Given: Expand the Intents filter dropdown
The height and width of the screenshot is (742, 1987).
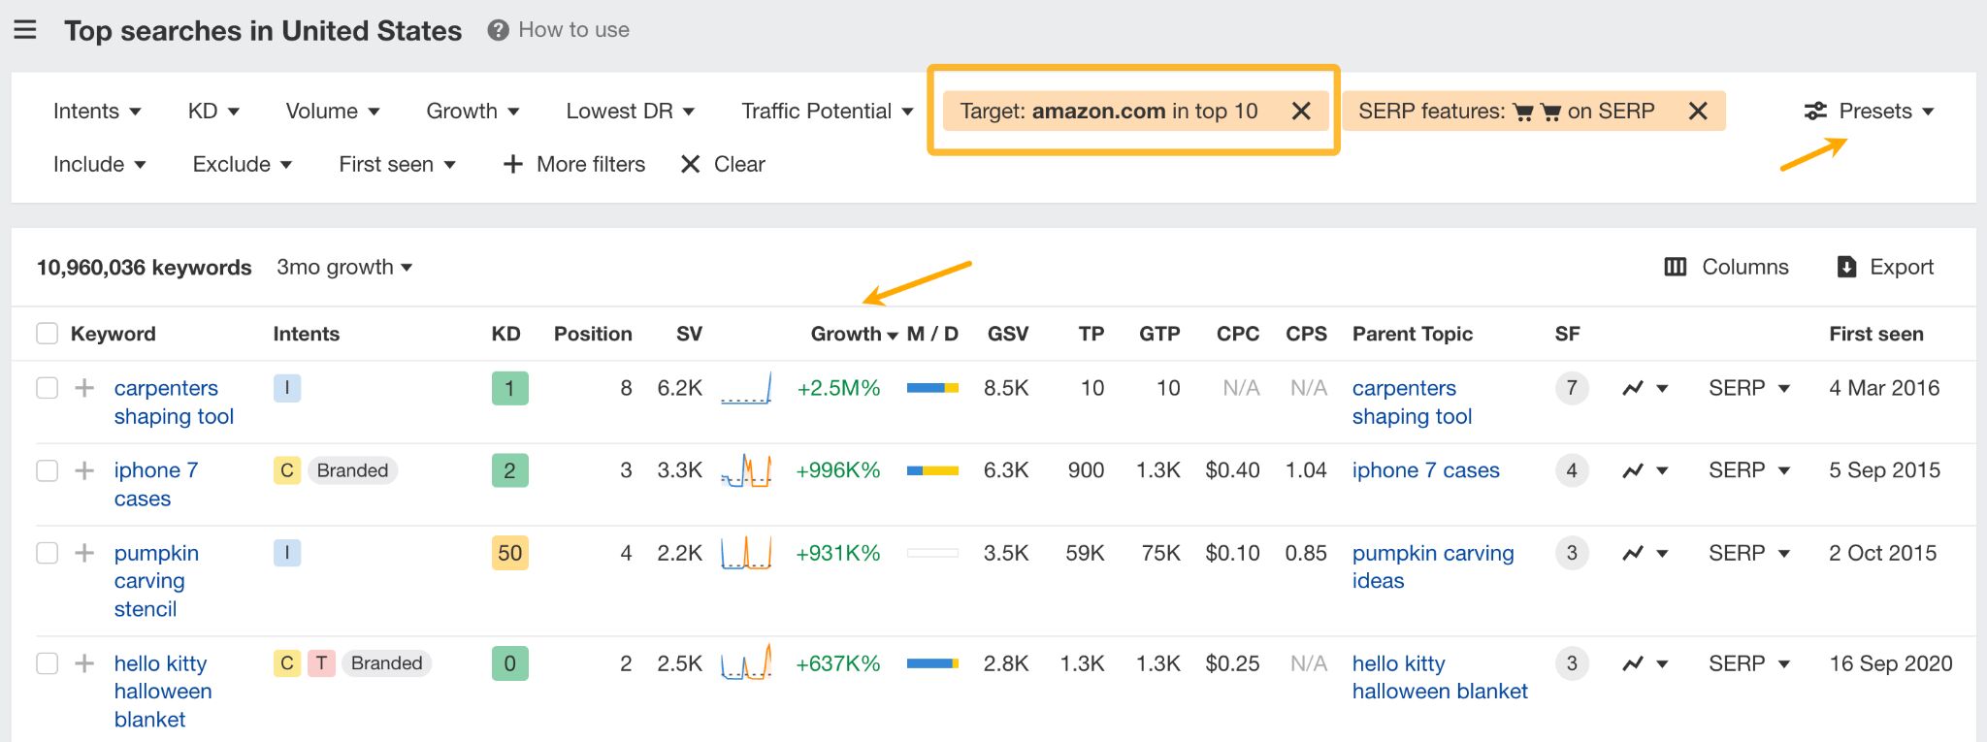Looking at the screenshot, I should pyautogui.click(x=97, y=112).
